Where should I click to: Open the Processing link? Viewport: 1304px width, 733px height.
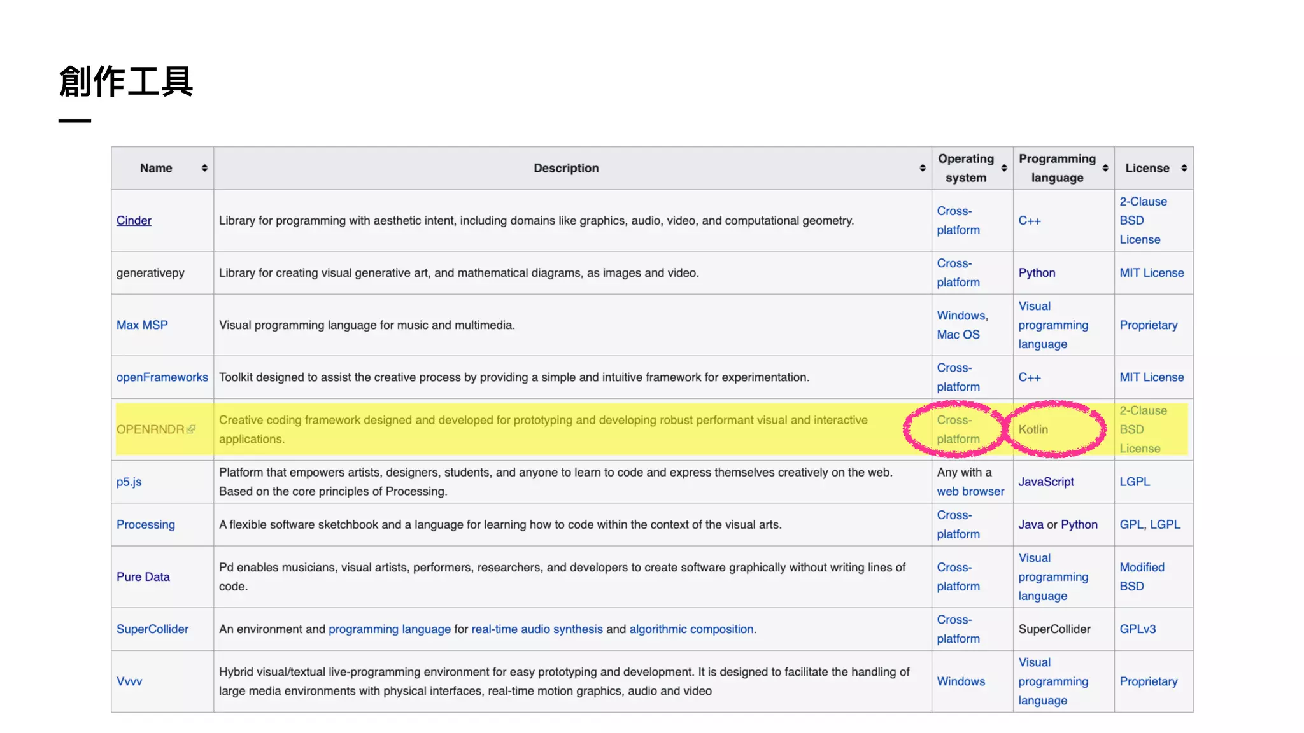pos(145,524)
